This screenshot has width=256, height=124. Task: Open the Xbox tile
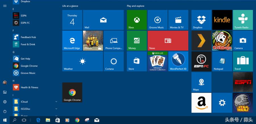(x=137, y=20)
